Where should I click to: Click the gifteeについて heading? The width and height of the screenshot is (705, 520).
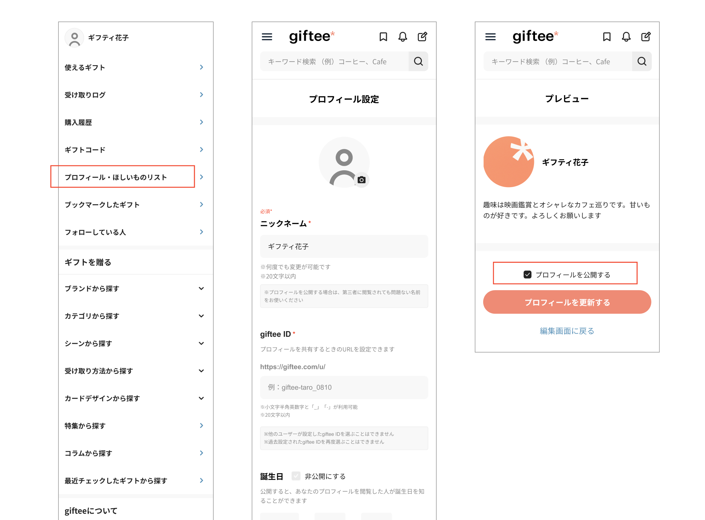(91, 511)
